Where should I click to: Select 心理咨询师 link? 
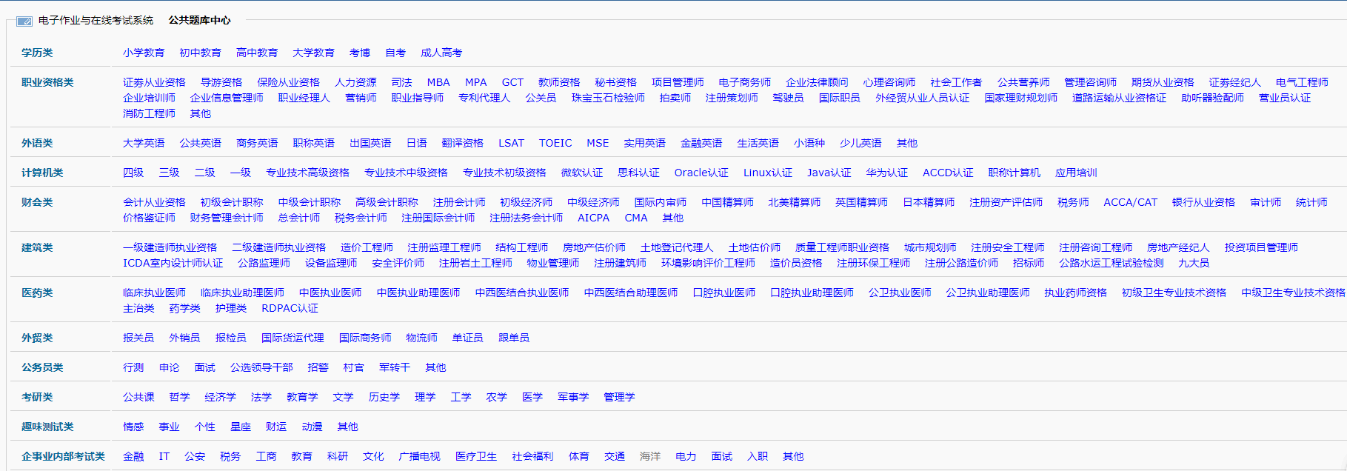tap(889, 82)
